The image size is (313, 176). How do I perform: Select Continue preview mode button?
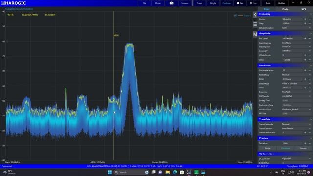coord(285,148)
